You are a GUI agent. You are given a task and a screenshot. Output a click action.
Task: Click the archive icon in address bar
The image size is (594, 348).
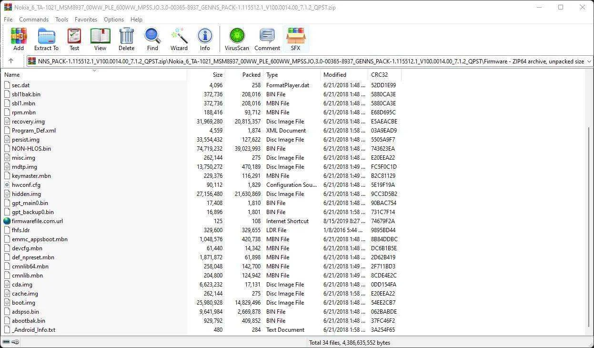point(32,61)
